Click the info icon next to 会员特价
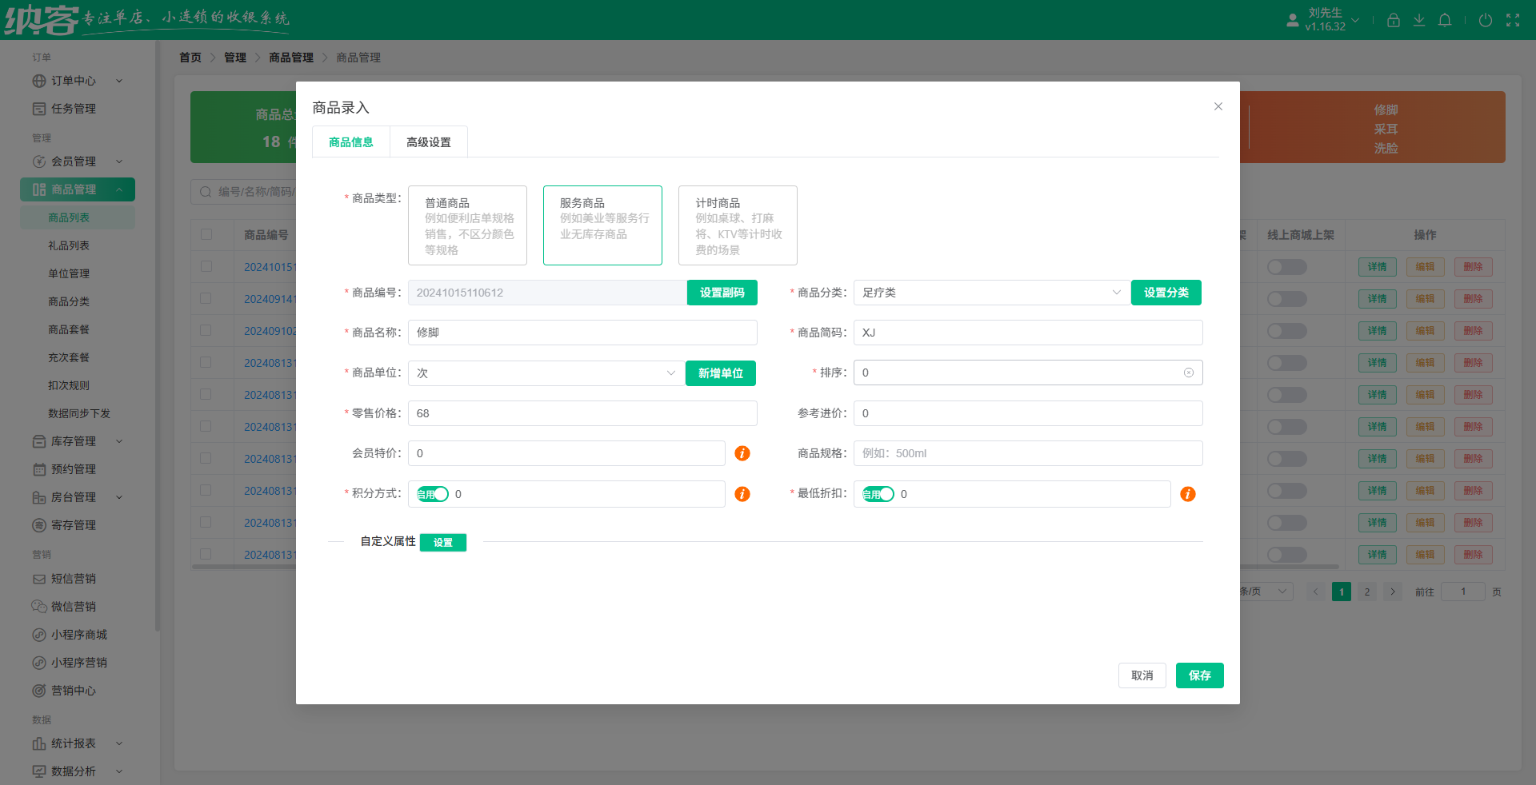Viewport: 1536px width, 785px height. tap(742, 453)
